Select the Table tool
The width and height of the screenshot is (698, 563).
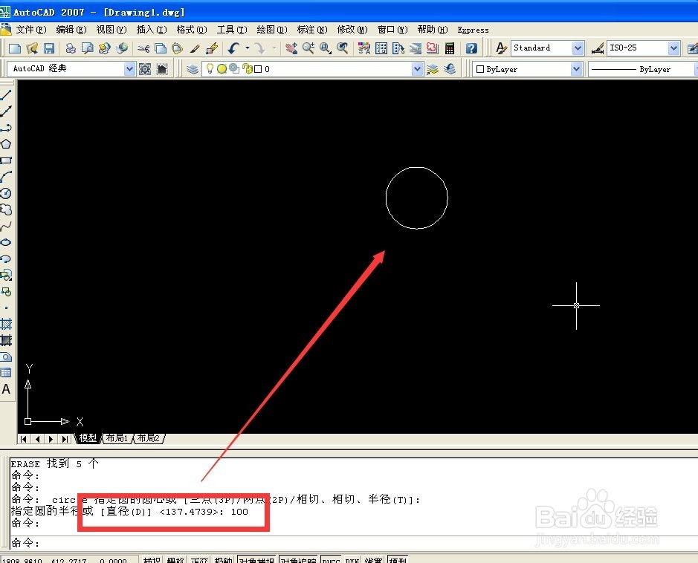6,373
